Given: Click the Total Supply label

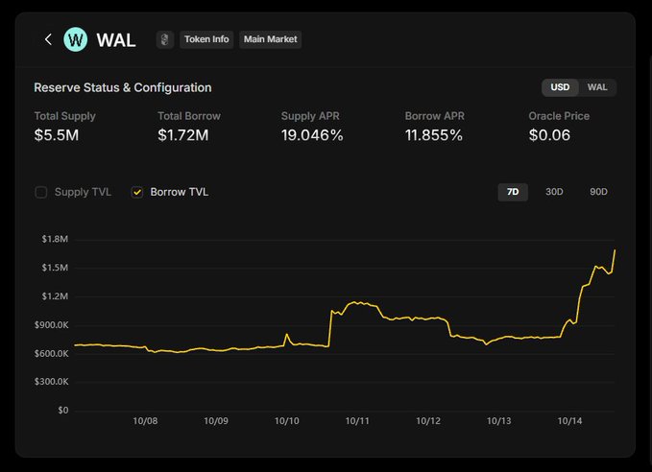Looking at the screenshot, I should 65,116.
